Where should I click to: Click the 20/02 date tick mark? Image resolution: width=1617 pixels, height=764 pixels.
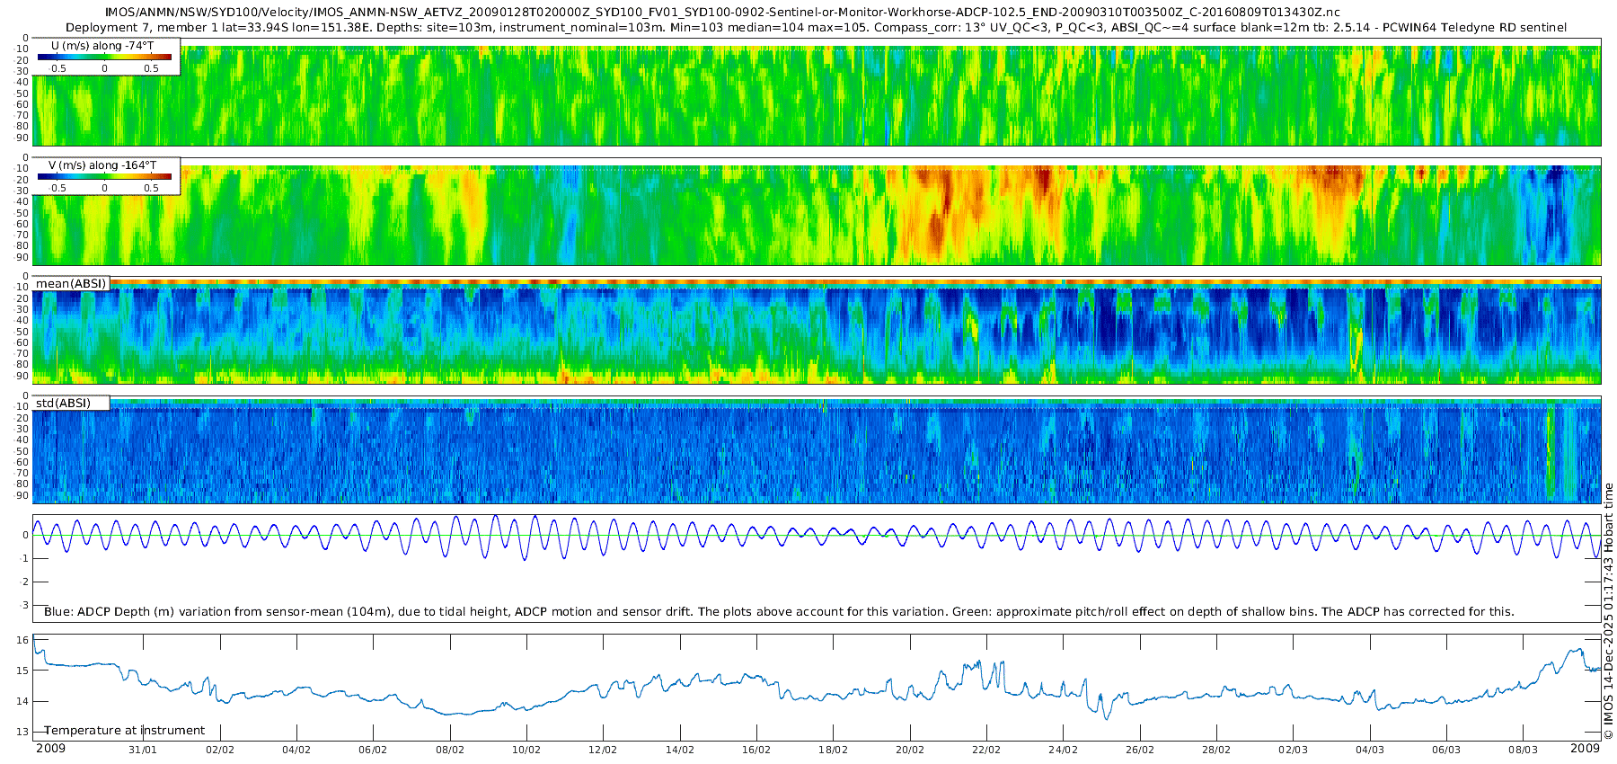tap(910, 750)
